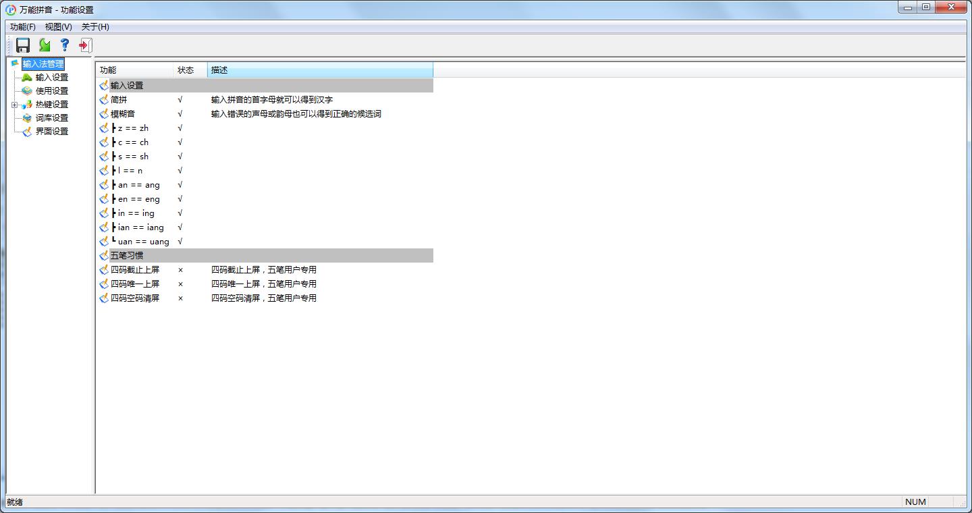972x513 pixels.
Task: Click the pencil icon on 四码截止上屏 row
Action: coord(104,269)
